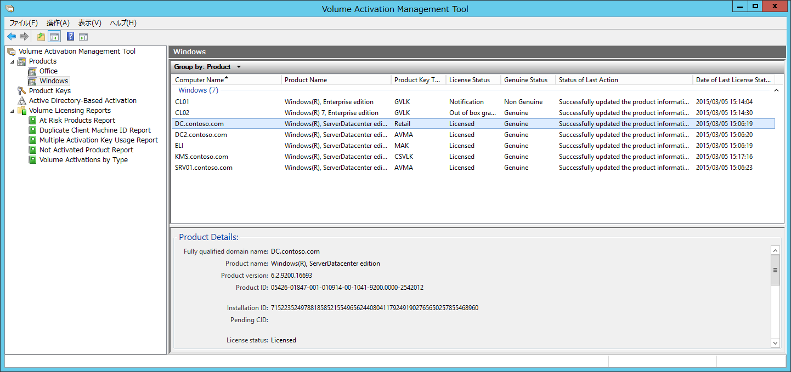This screenshot has width=791, height=372.
Task: Click the application icon in the title bar
Action: click(x=9, y=9)
